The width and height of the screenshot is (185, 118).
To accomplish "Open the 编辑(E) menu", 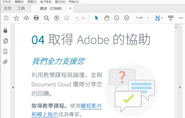I will pyautogui.click(x=19, y=2).
